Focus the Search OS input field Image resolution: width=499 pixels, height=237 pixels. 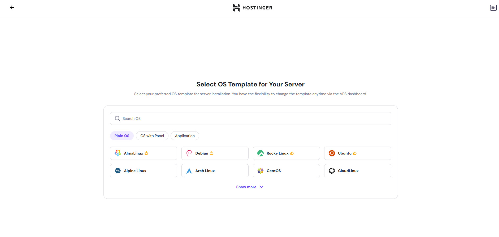tap(251, 118)
